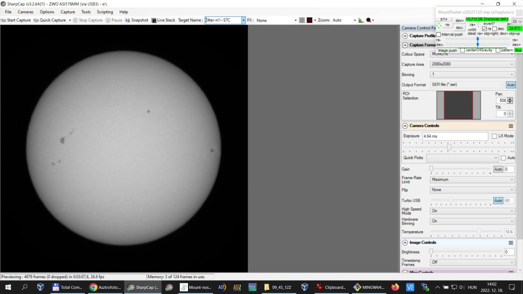Click the gray display overlay icon in the toolbar
Viewport: 523px width, 294px height.
coord(302,20)
